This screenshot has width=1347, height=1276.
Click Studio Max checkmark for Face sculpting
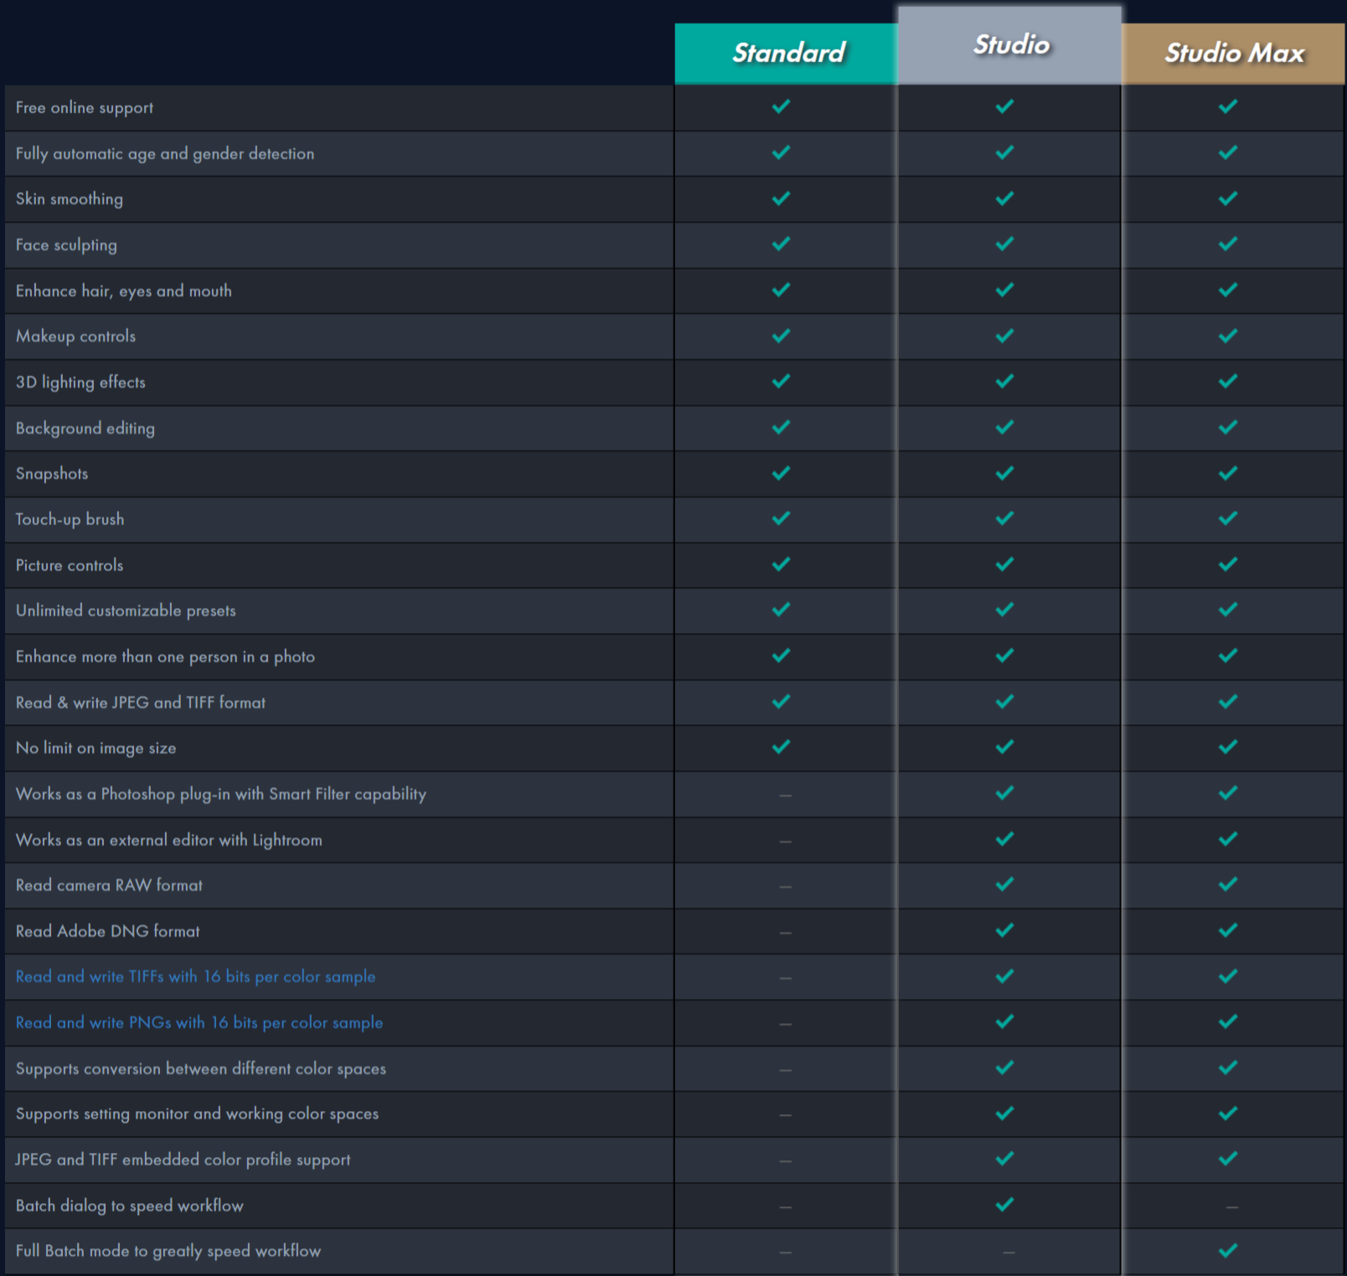point(1228,244)
